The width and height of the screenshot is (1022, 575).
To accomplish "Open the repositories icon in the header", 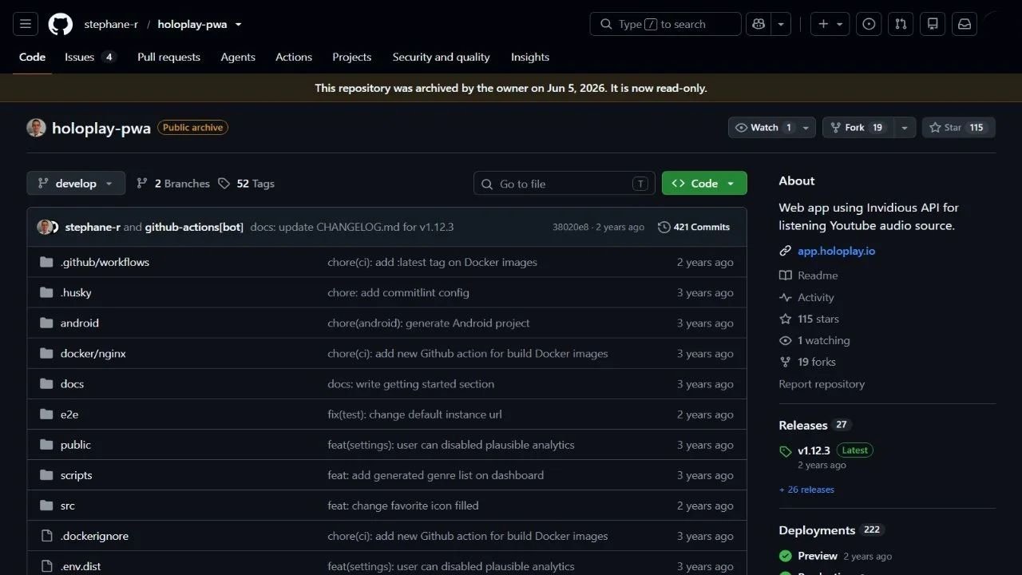I will pyautogui.click(x=933, y=24).
